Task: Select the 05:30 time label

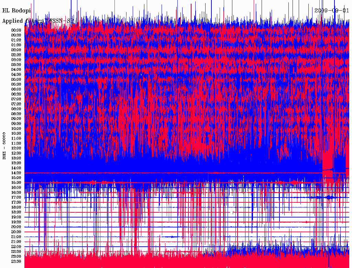Action: click(16, 85)
